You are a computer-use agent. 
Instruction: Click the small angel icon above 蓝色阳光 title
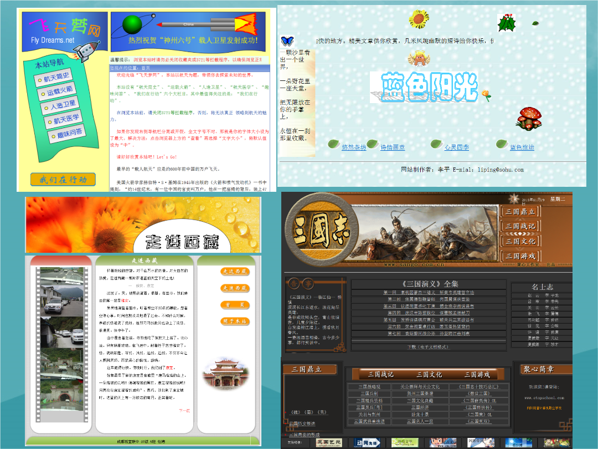click(x=419, y=59)
